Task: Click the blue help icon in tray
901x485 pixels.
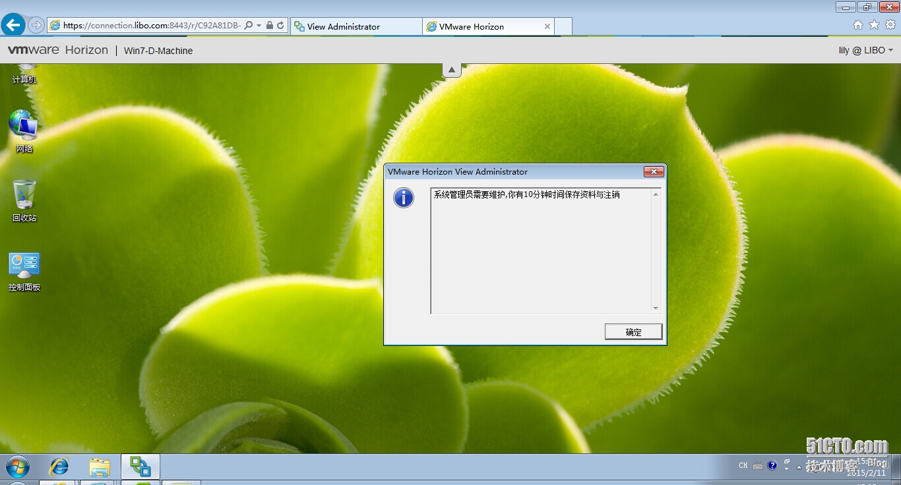Action: point(772,465)
